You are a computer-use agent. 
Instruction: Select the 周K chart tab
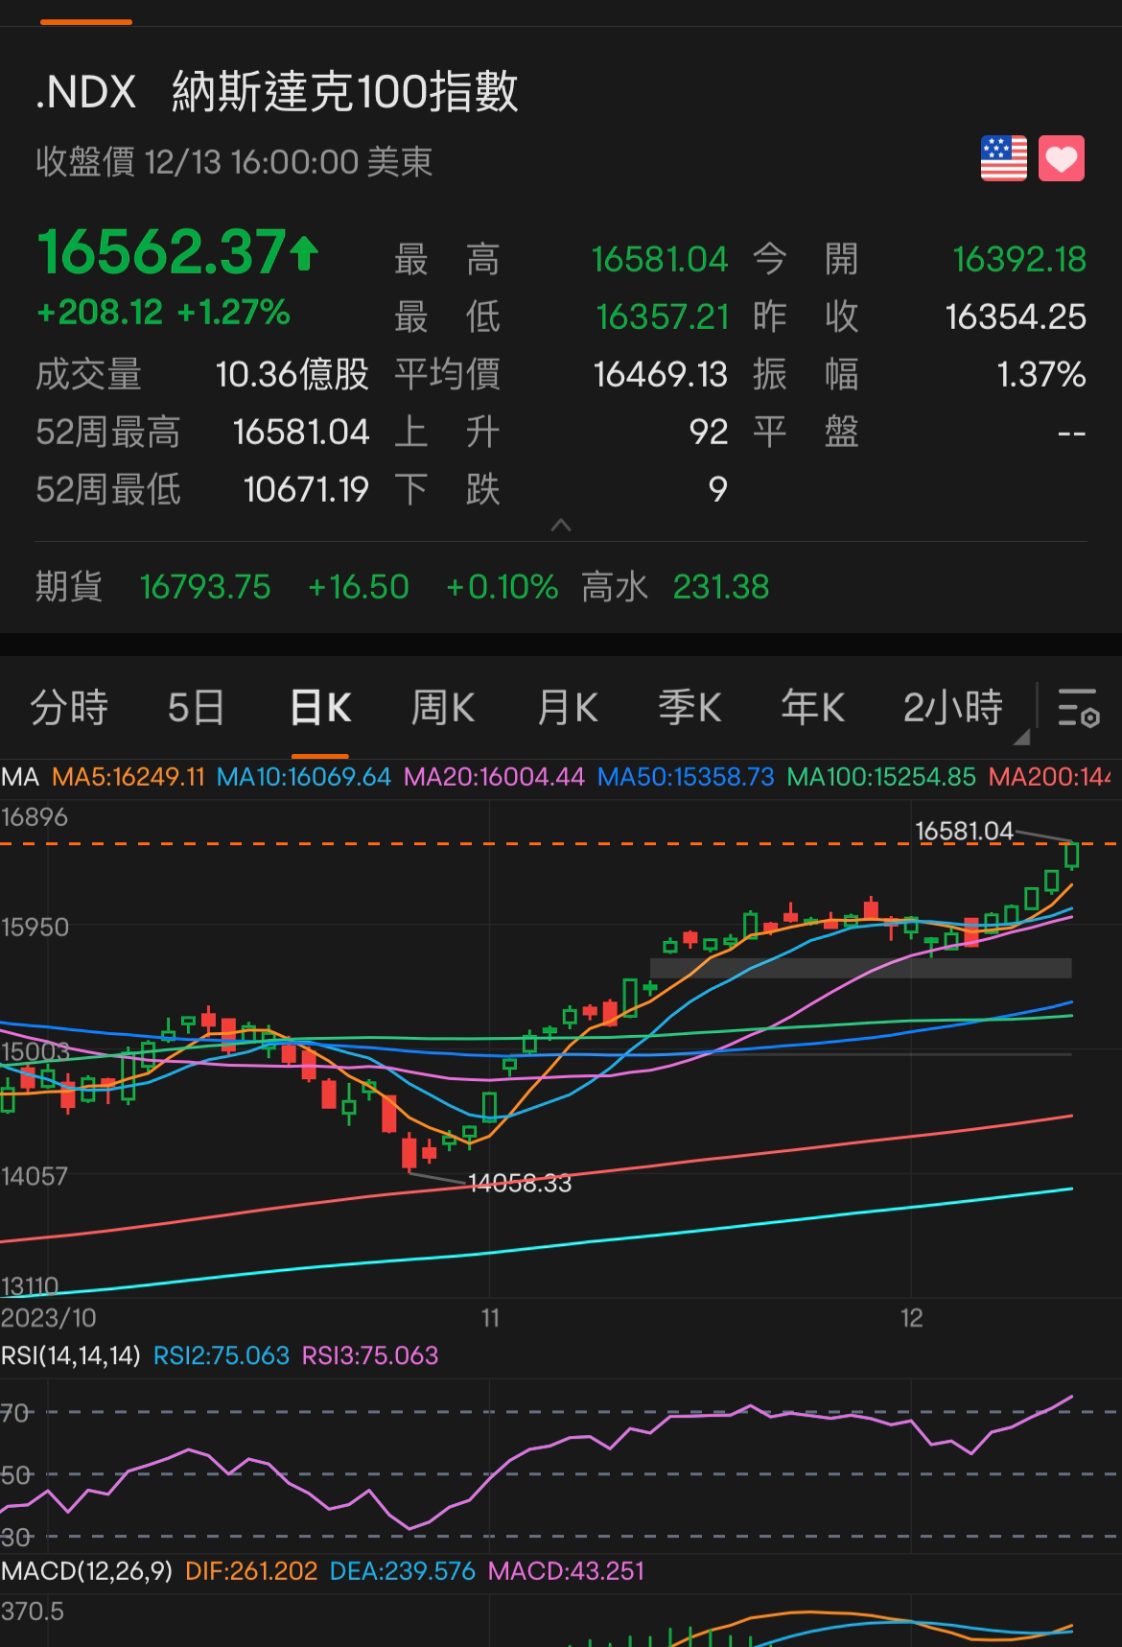[x=442, y=708]
